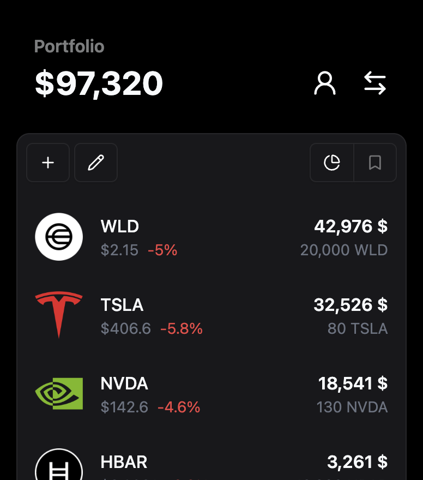Open the user profile icon
The image size is (423, 480).
(x=325, y=83)
